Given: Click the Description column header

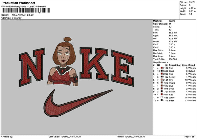Looking at the screenshot, I should click(175, 65).
